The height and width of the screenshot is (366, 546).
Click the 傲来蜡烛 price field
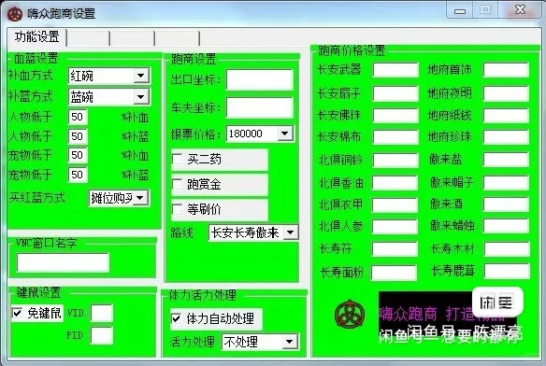click(507, 227)
